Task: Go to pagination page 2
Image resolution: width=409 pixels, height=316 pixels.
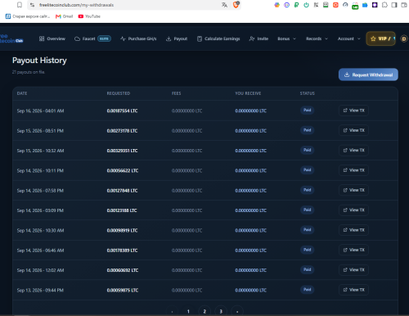Action: click(x=204, y=311)
